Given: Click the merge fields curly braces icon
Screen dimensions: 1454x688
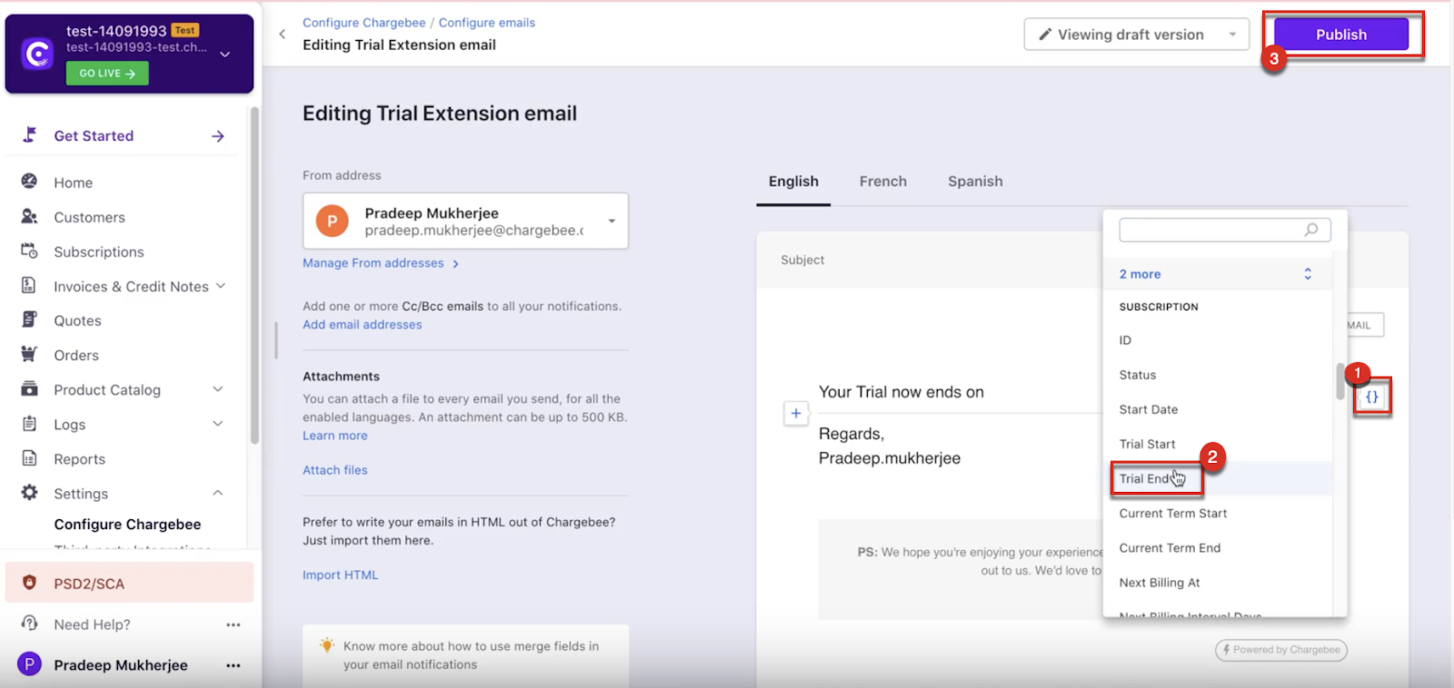Looking at the screenshot, I should 1371,398.
